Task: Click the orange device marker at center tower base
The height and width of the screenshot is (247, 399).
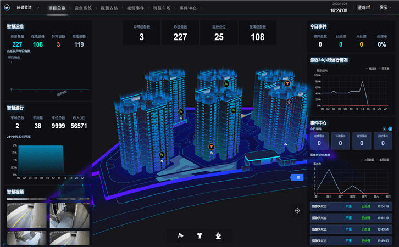Action: 211,147
